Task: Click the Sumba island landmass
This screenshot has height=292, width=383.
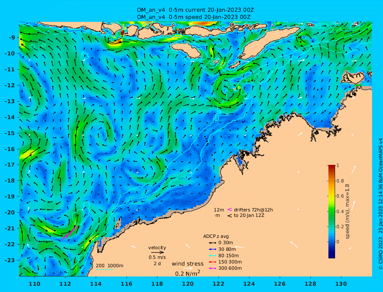Action: [186, 51]
